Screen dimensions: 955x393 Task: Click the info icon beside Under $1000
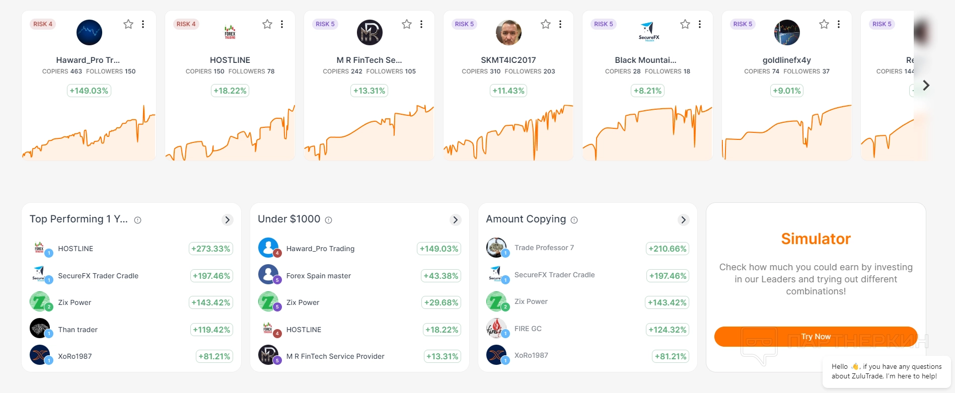329,220
